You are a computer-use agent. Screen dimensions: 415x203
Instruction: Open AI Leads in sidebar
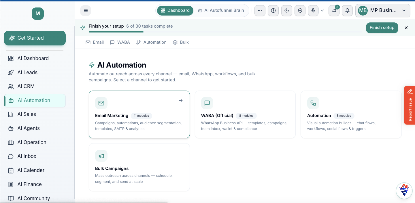35,72
